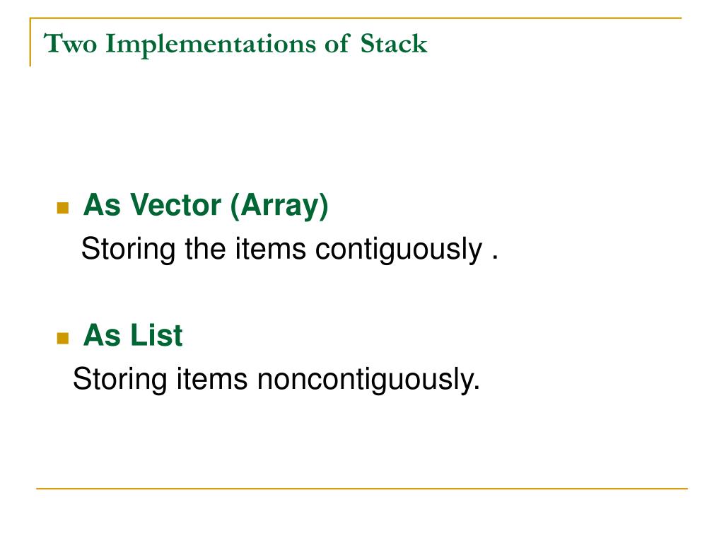Select the gold bullet beside "As Vector (Array)"
This screenshot has height=543, width=724.
pyautogui.click(x=63, y=209)
